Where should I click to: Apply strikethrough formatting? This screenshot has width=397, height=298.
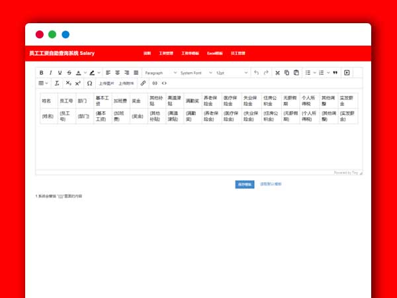click(69, 73)
